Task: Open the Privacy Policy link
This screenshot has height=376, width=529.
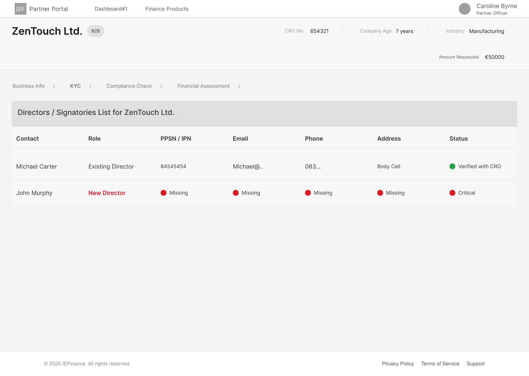Action: click(x=398, y=364)
